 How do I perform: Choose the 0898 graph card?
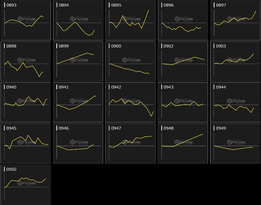26,61
